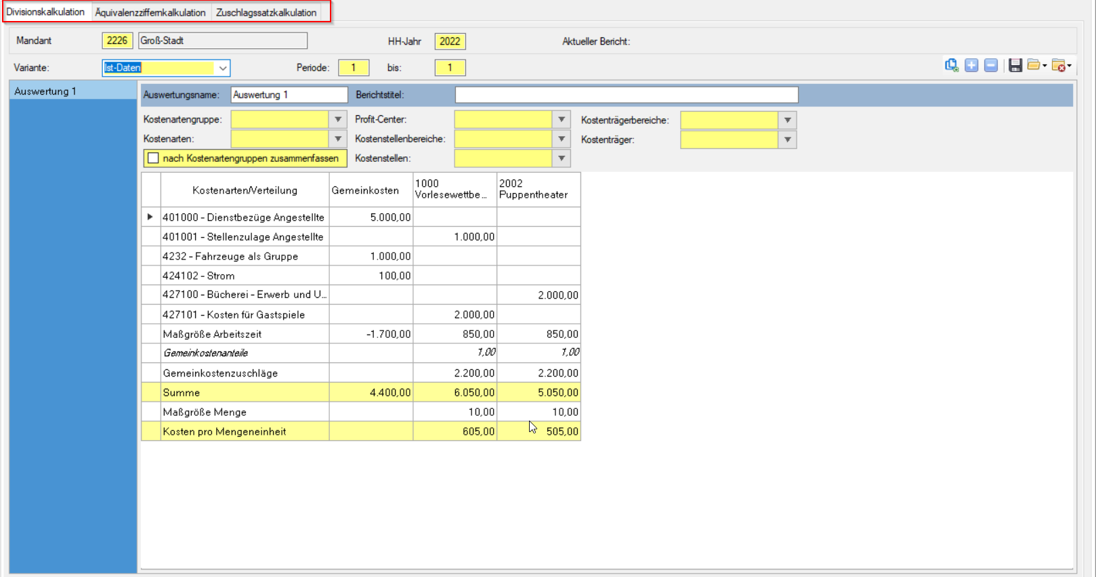This screenshot has height=577, width=1096.
Task: Expand the Kostenartengruppe dropdown
Action: [x=338, y=120]
